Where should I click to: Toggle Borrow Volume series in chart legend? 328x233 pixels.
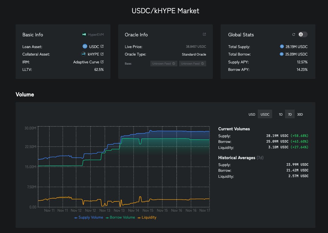coord(120,217)
